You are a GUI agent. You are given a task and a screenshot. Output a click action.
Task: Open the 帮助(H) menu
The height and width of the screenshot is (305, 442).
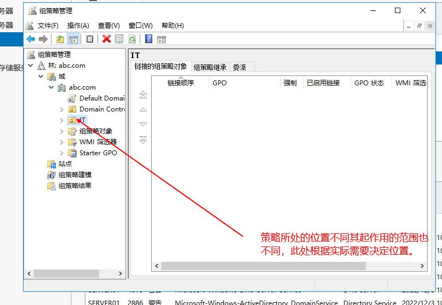click(x=173, y=26)
